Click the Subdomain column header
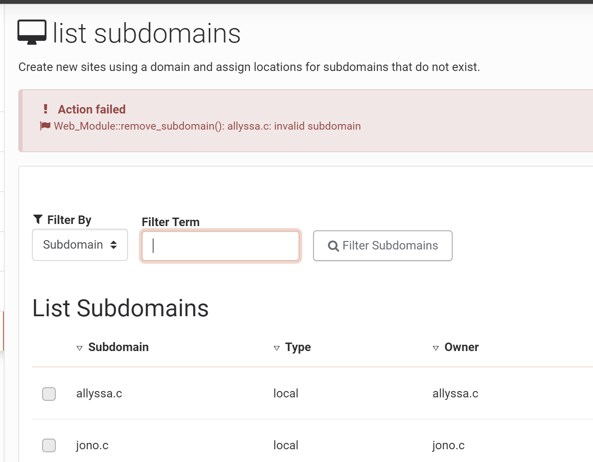 (118, 347)
